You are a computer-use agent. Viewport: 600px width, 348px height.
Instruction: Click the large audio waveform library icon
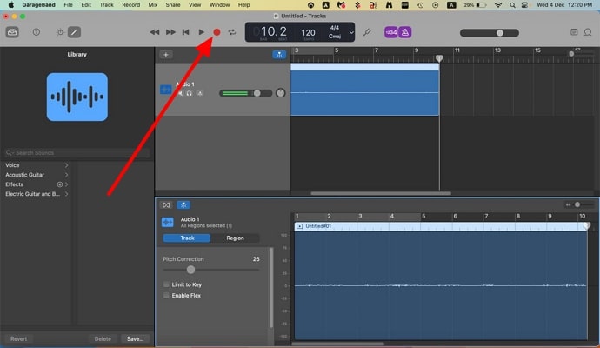coord(77,97)
